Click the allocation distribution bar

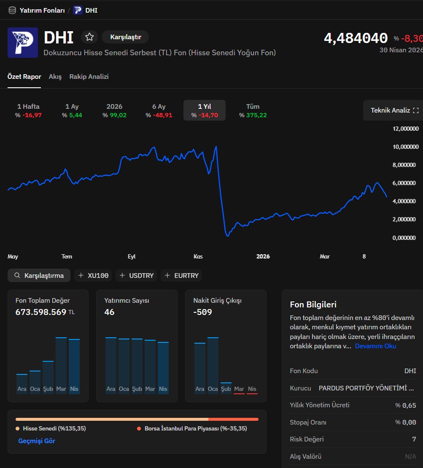[x=137, y=420]
